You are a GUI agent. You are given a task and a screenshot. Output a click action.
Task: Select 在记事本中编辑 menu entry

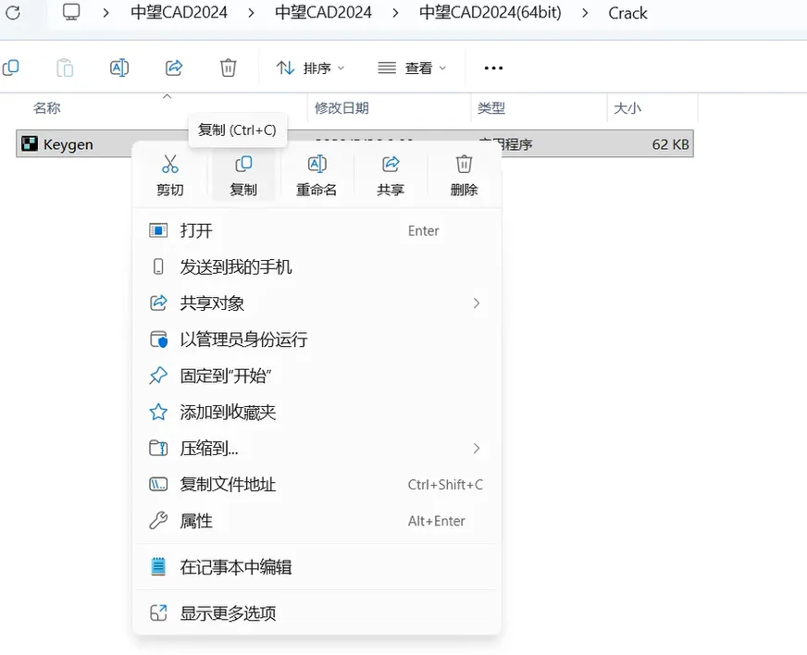click(317, 566)
